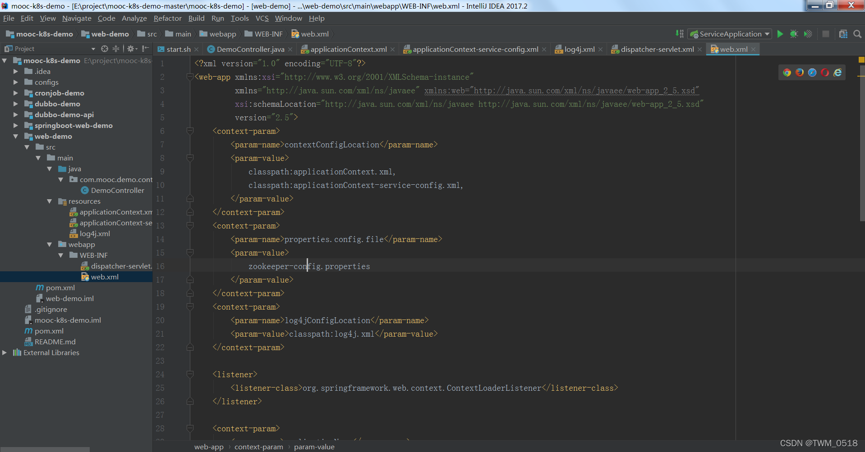This screenshot has height=452, width=865.
Task: Expand the dubbo-demo module
Action: tap(16, 104)
